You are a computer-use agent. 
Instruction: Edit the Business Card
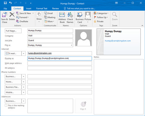(80, 18)
